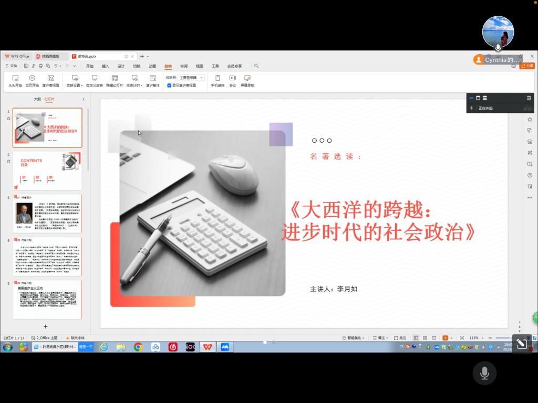Select the CONTENTS 目录 slide thumbnail

47,171
